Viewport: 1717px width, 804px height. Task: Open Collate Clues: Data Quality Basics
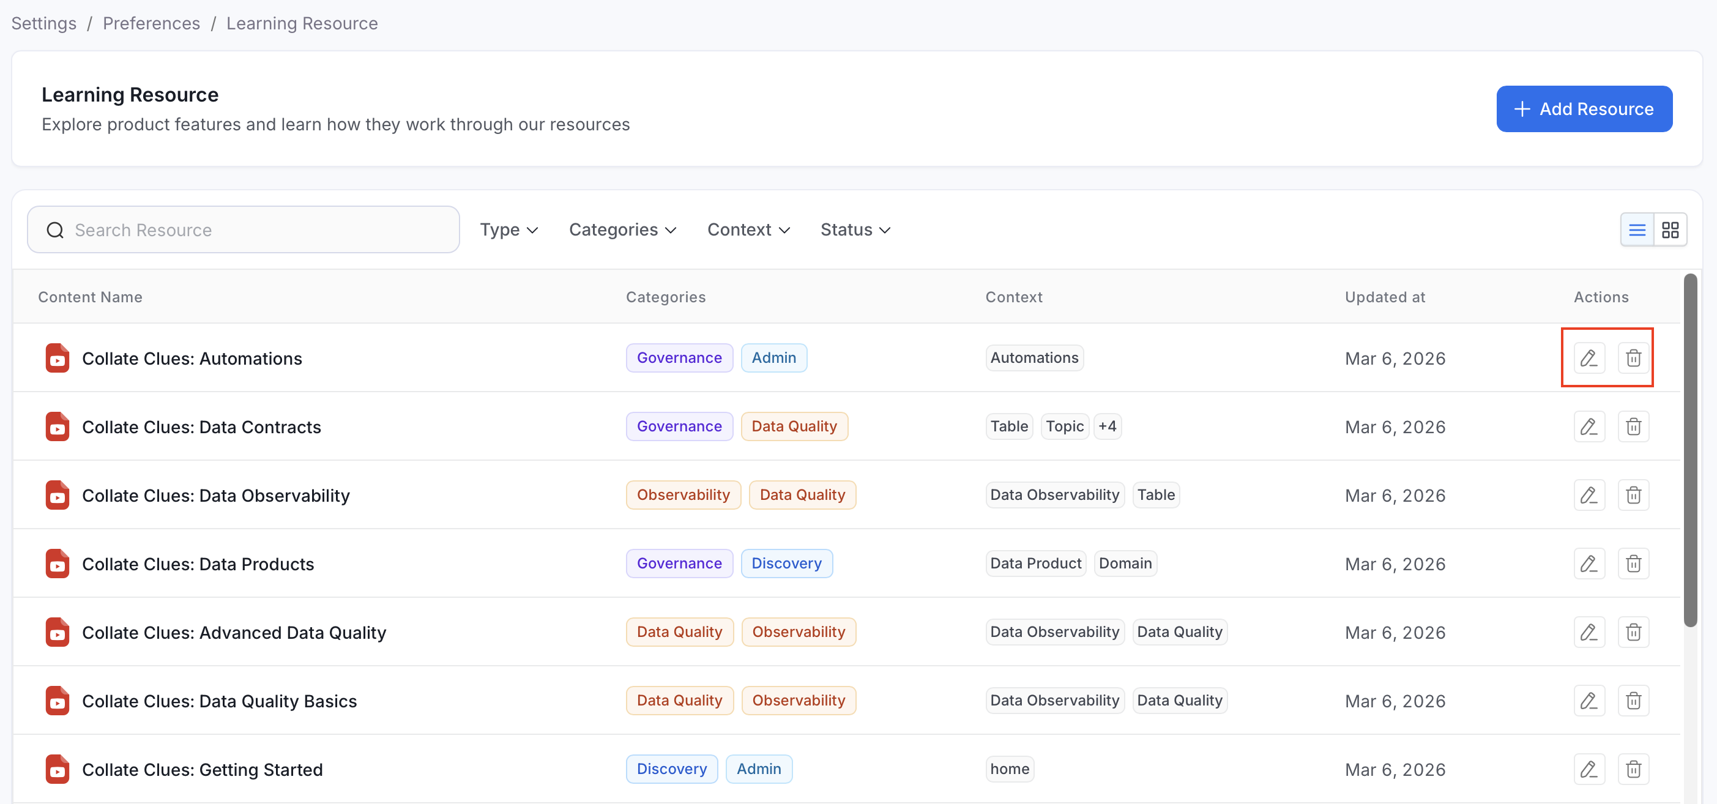click(219, 701)
